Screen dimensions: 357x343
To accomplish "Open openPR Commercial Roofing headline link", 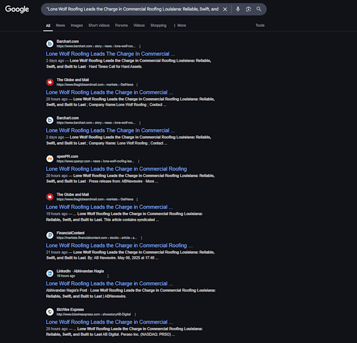I will 117,169.
